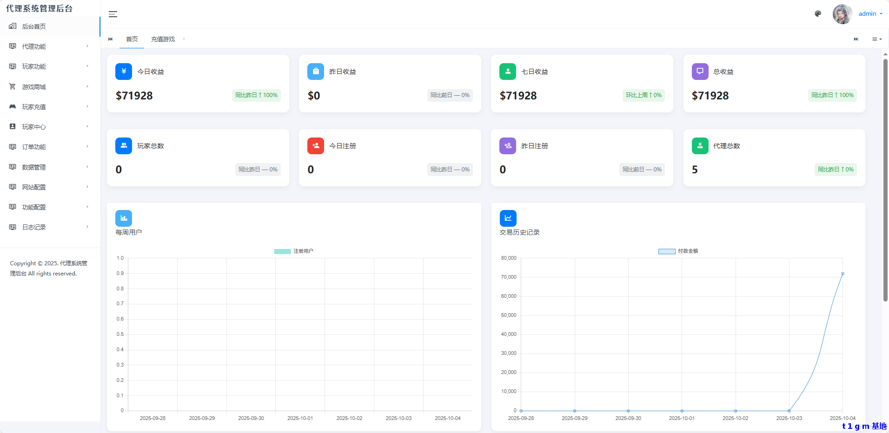This screenshot has height=433, width=889.
Task: Switch to the 充值游戏 tab
Action: [x=163, y=39]
